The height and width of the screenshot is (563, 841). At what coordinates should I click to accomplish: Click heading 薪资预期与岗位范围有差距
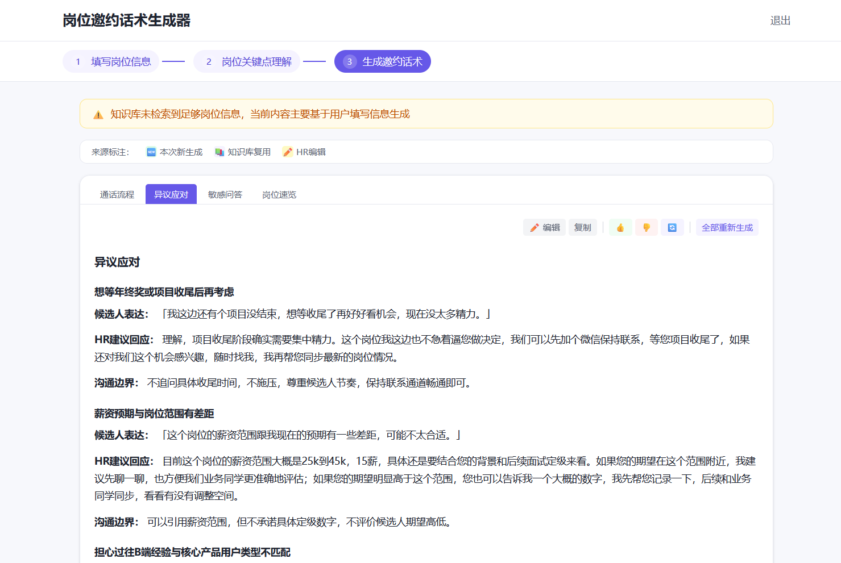coord(154,414)
